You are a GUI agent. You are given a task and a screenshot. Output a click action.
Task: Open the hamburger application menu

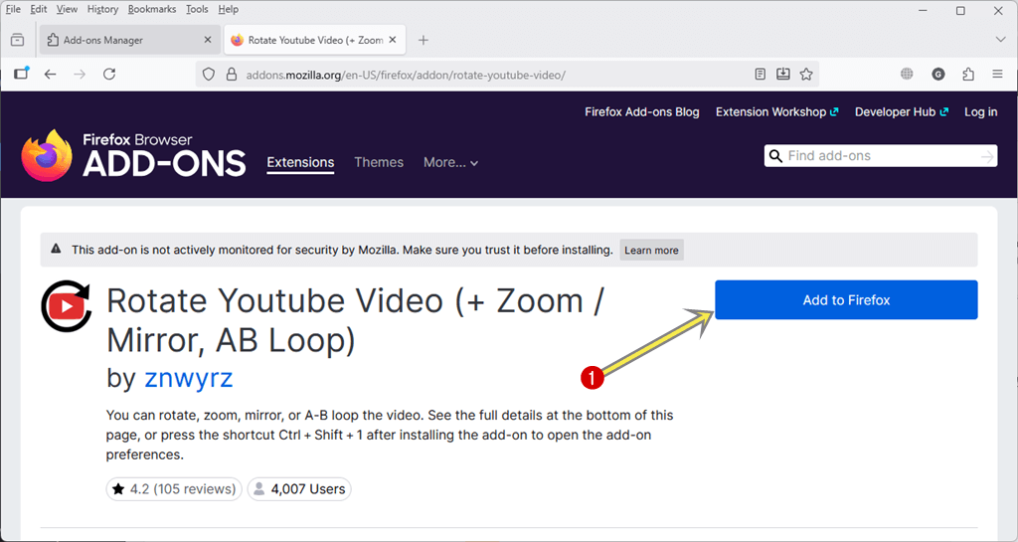tap(998, 74)
